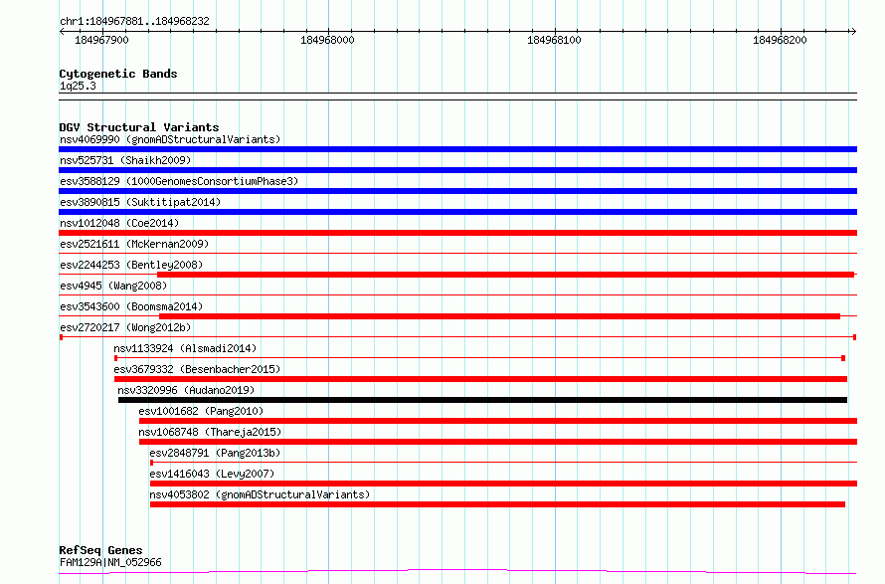The image size is (885, 584).
Task: Select the nsv3320996 (Audano2019) label
Action: pyautogui.click(x=186, y=390)
